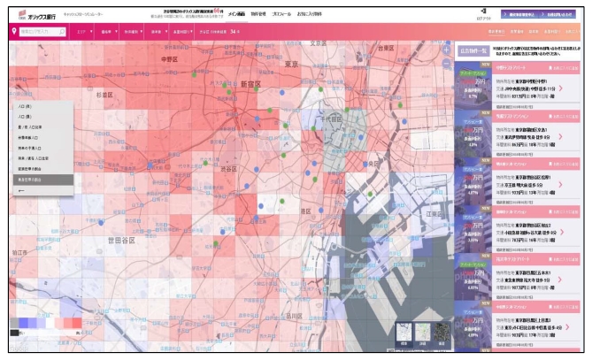Viewport: 592px width, 360px height.
Task: Expand 曳舟 station listing with chevron
Action: [x=561, y=136]
